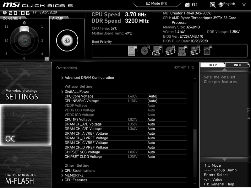Click the BIOS Ver E7C59AMS.140 text
Screen dimensions: 251x188
(183, 36)
